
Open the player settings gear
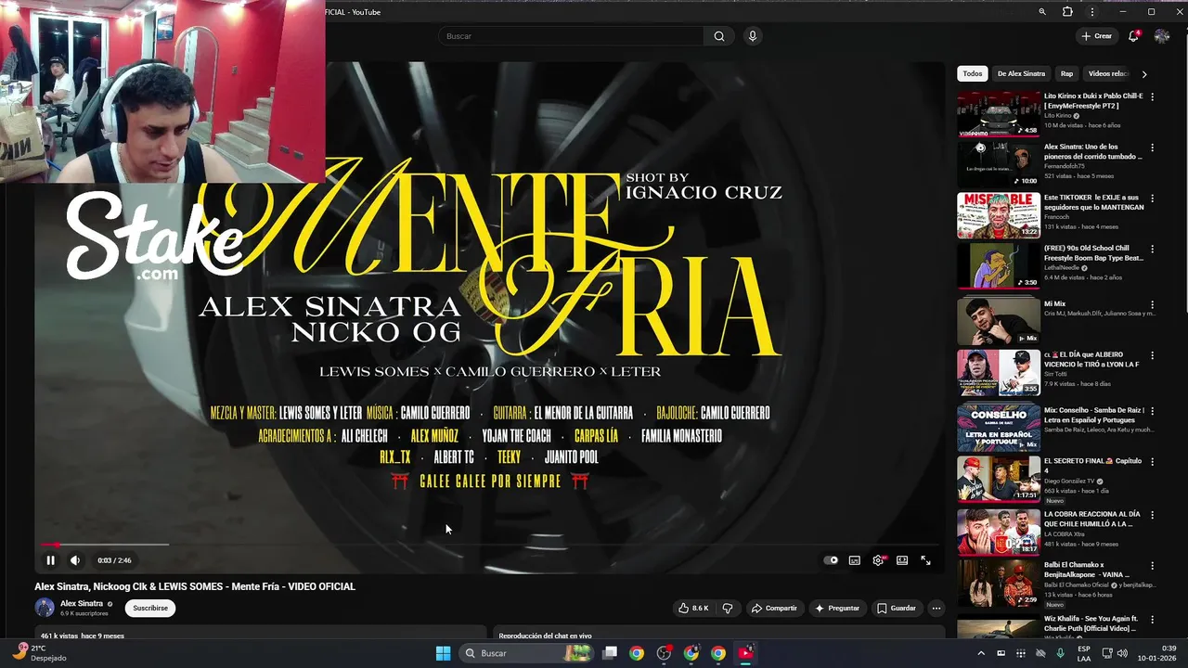coord(878,560)
